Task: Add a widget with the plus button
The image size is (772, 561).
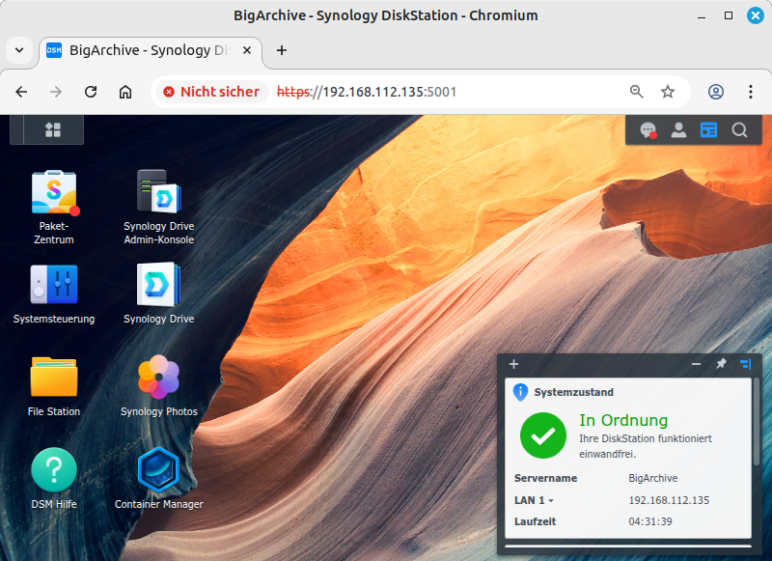Action: (x=514, y=364)
